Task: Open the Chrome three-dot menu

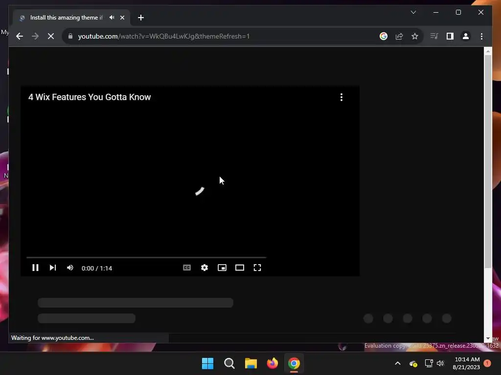Action: coord(481,36)
